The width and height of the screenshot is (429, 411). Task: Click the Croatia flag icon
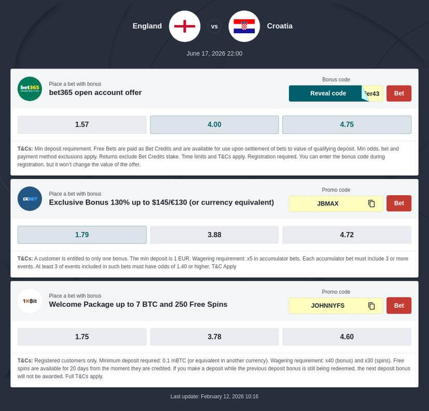click(244, 26)
